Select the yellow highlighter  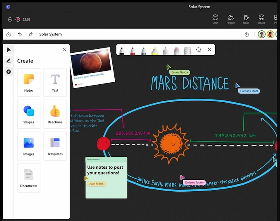[155, 51]
